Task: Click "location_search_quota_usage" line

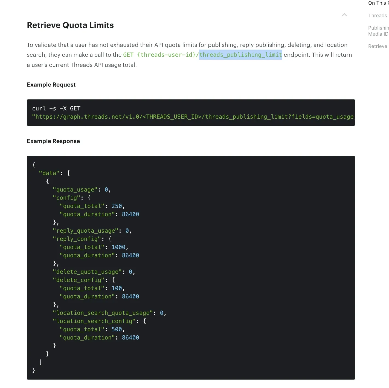Action: (x=109, y=313)
